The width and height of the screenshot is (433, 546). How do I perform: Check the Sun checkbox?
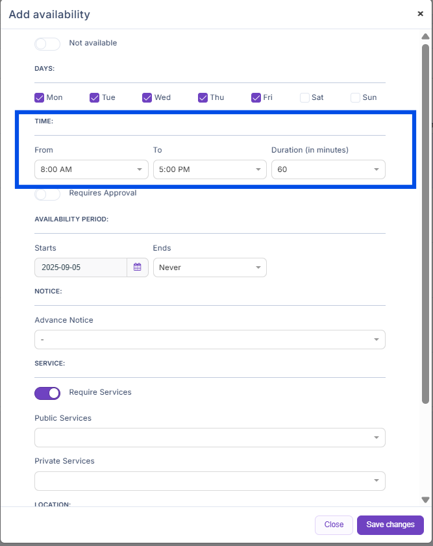pyautogui.click(x=355, y=97)
